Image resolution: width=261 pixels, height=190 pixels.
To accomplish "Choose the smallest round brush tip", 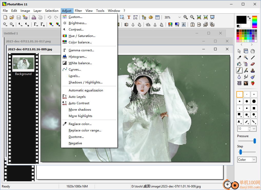I will tap(240, 94).
